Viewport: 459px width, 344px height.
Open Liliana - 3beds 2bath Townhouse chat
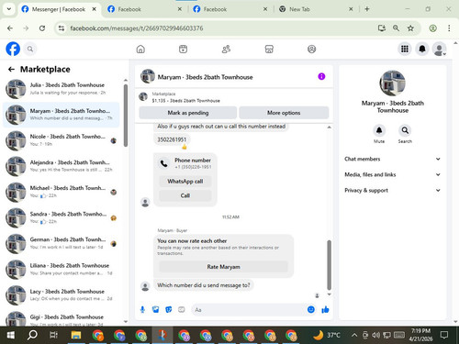click(62, 270)
